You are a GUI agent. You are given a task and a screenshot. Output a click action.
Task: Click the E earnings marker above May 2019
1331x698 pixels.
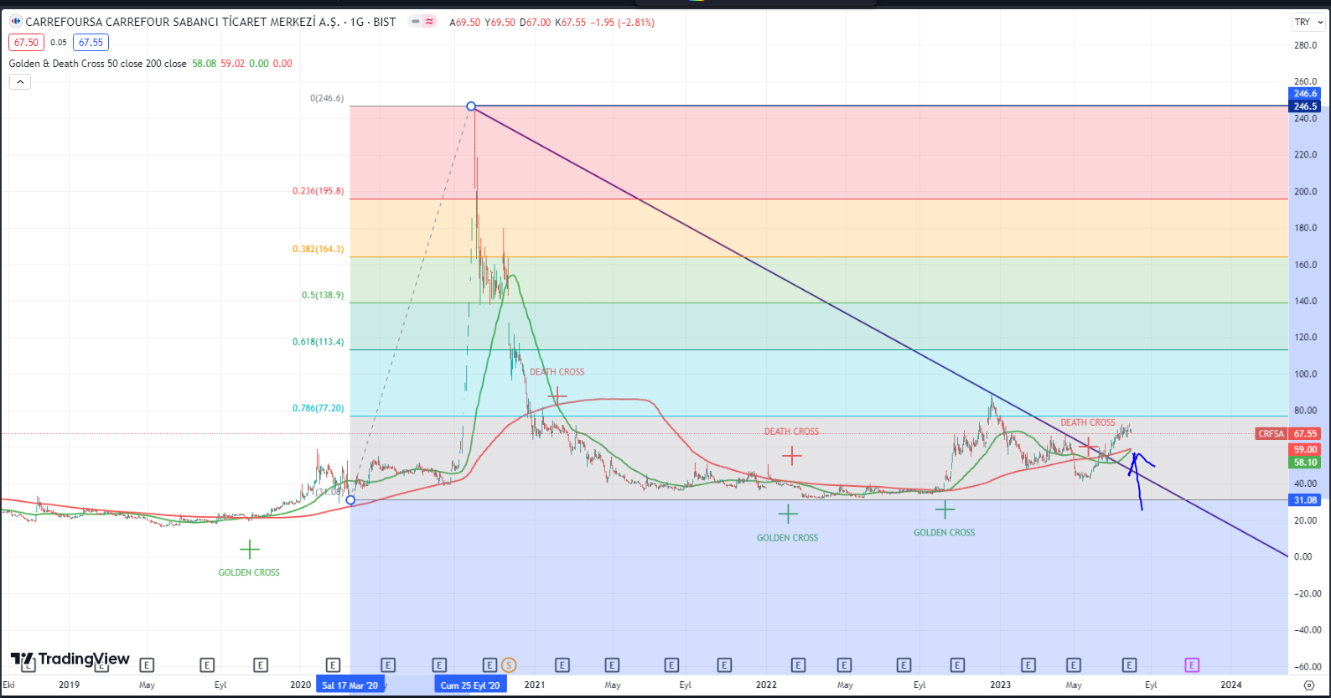[x=147, y=665]
